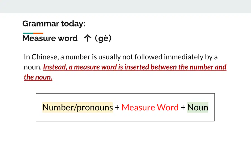Click the black 'noun.' before the red sentence
This screenshot has width=251, height=141.
point(33,67)
